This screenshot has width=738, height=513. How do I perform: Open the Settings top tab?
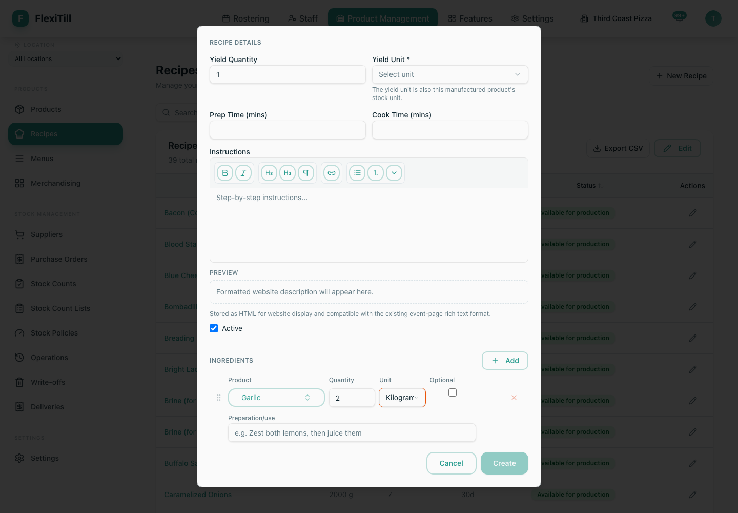532,18
